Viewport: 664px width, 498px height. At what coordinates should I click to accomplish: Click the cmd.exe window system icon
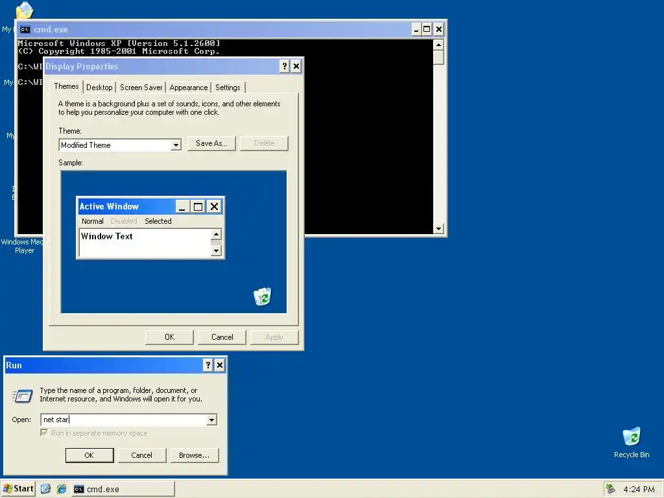[x=25, y=29]
